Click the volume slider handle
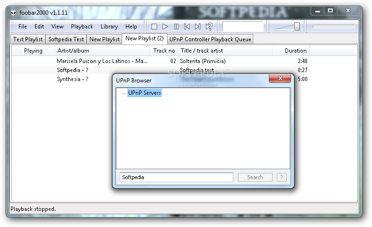Image resolution: width=372 pixels, height=227 pixels. pyautogui.click(x=297, y=27)
